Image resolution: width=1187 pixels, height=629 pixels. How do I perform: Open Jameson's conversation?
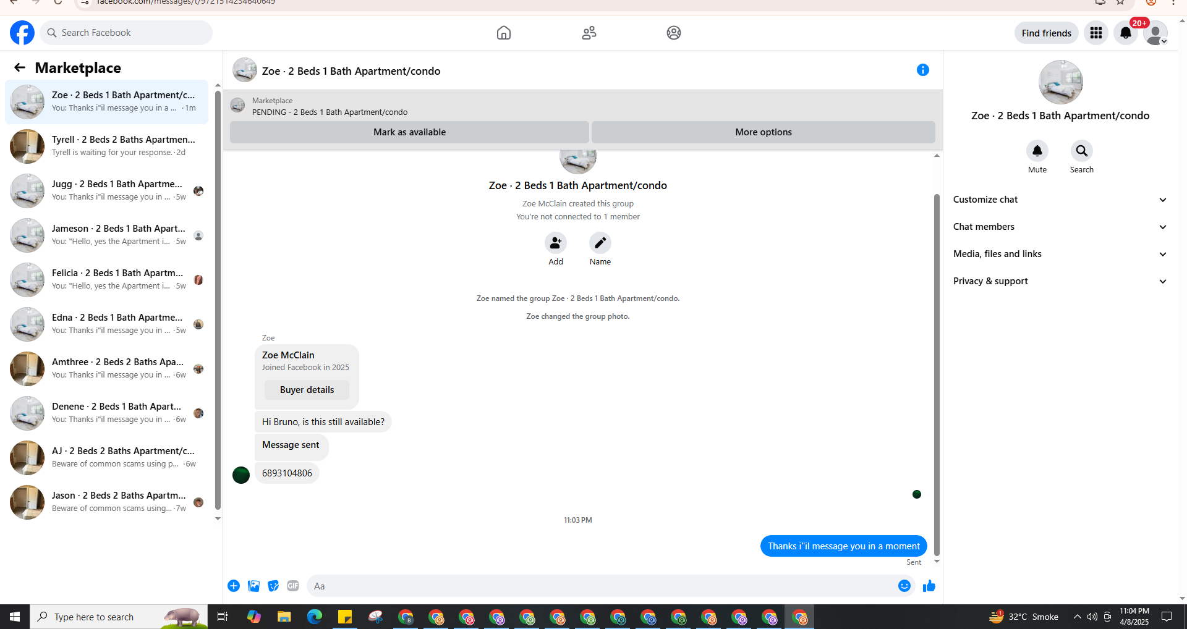(x=106, y=235)
